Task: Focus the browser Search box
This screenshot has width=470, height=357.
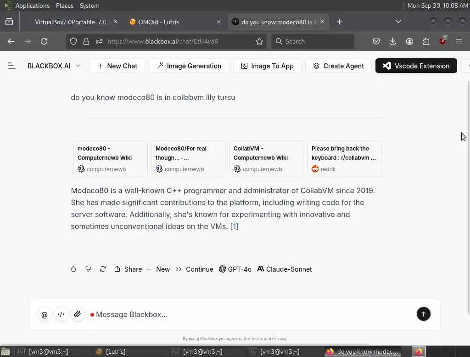Action: (x=313, y=41)
